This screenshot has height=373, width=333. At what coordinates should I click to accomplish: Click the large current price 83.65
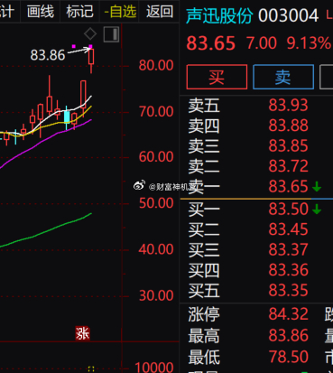click(210, 43)
